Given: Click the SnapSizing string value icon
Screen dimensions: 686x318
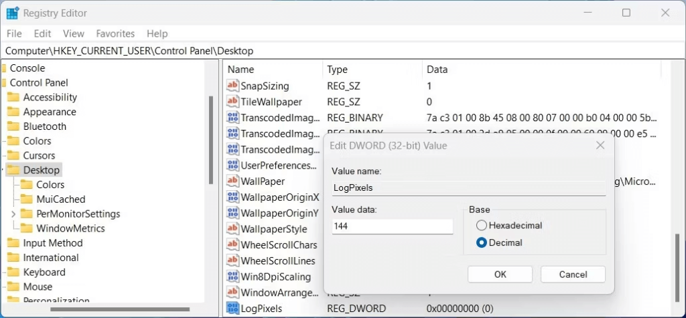Looking at the screenshot, I should 233,86.
